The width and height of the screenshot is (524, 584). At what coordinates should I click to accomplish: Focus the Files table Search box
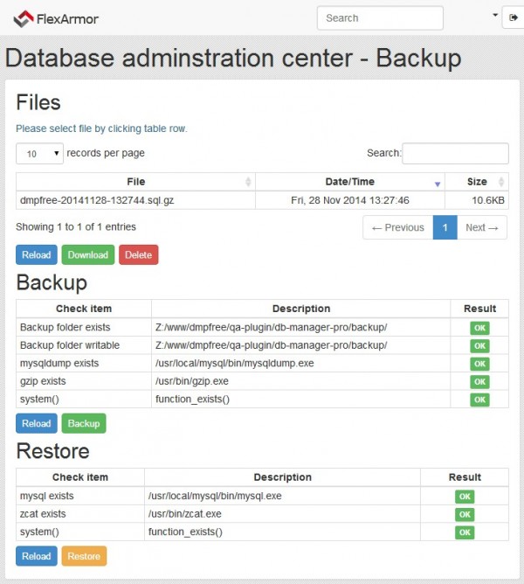pyautogui.click(x=455, y=154)
